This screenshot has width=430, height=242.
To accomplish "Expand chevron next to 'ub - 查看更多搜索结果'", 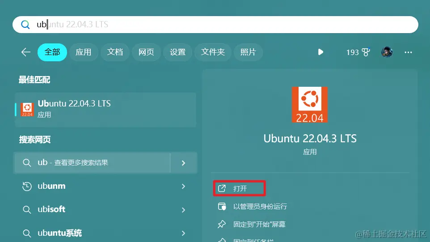I will click(183, 163).
